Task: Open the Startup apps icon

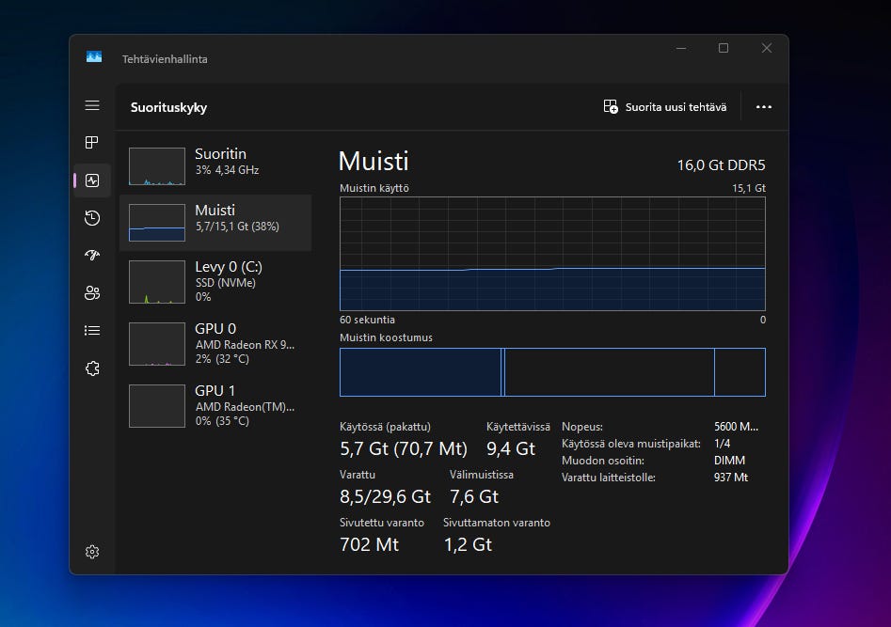Action: tap(92, 255)
